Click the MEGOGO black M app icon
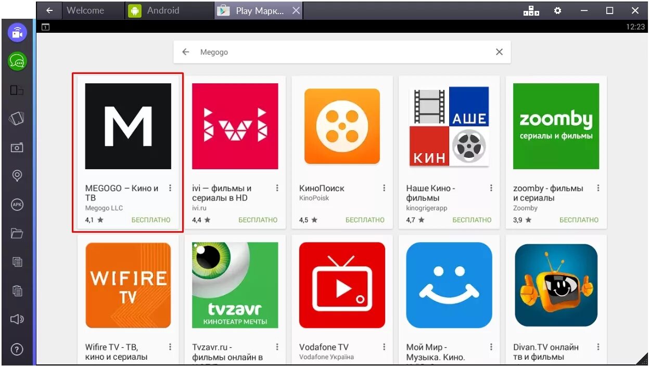This screenshot has height=366, width=649. click(x=128, y=126)
